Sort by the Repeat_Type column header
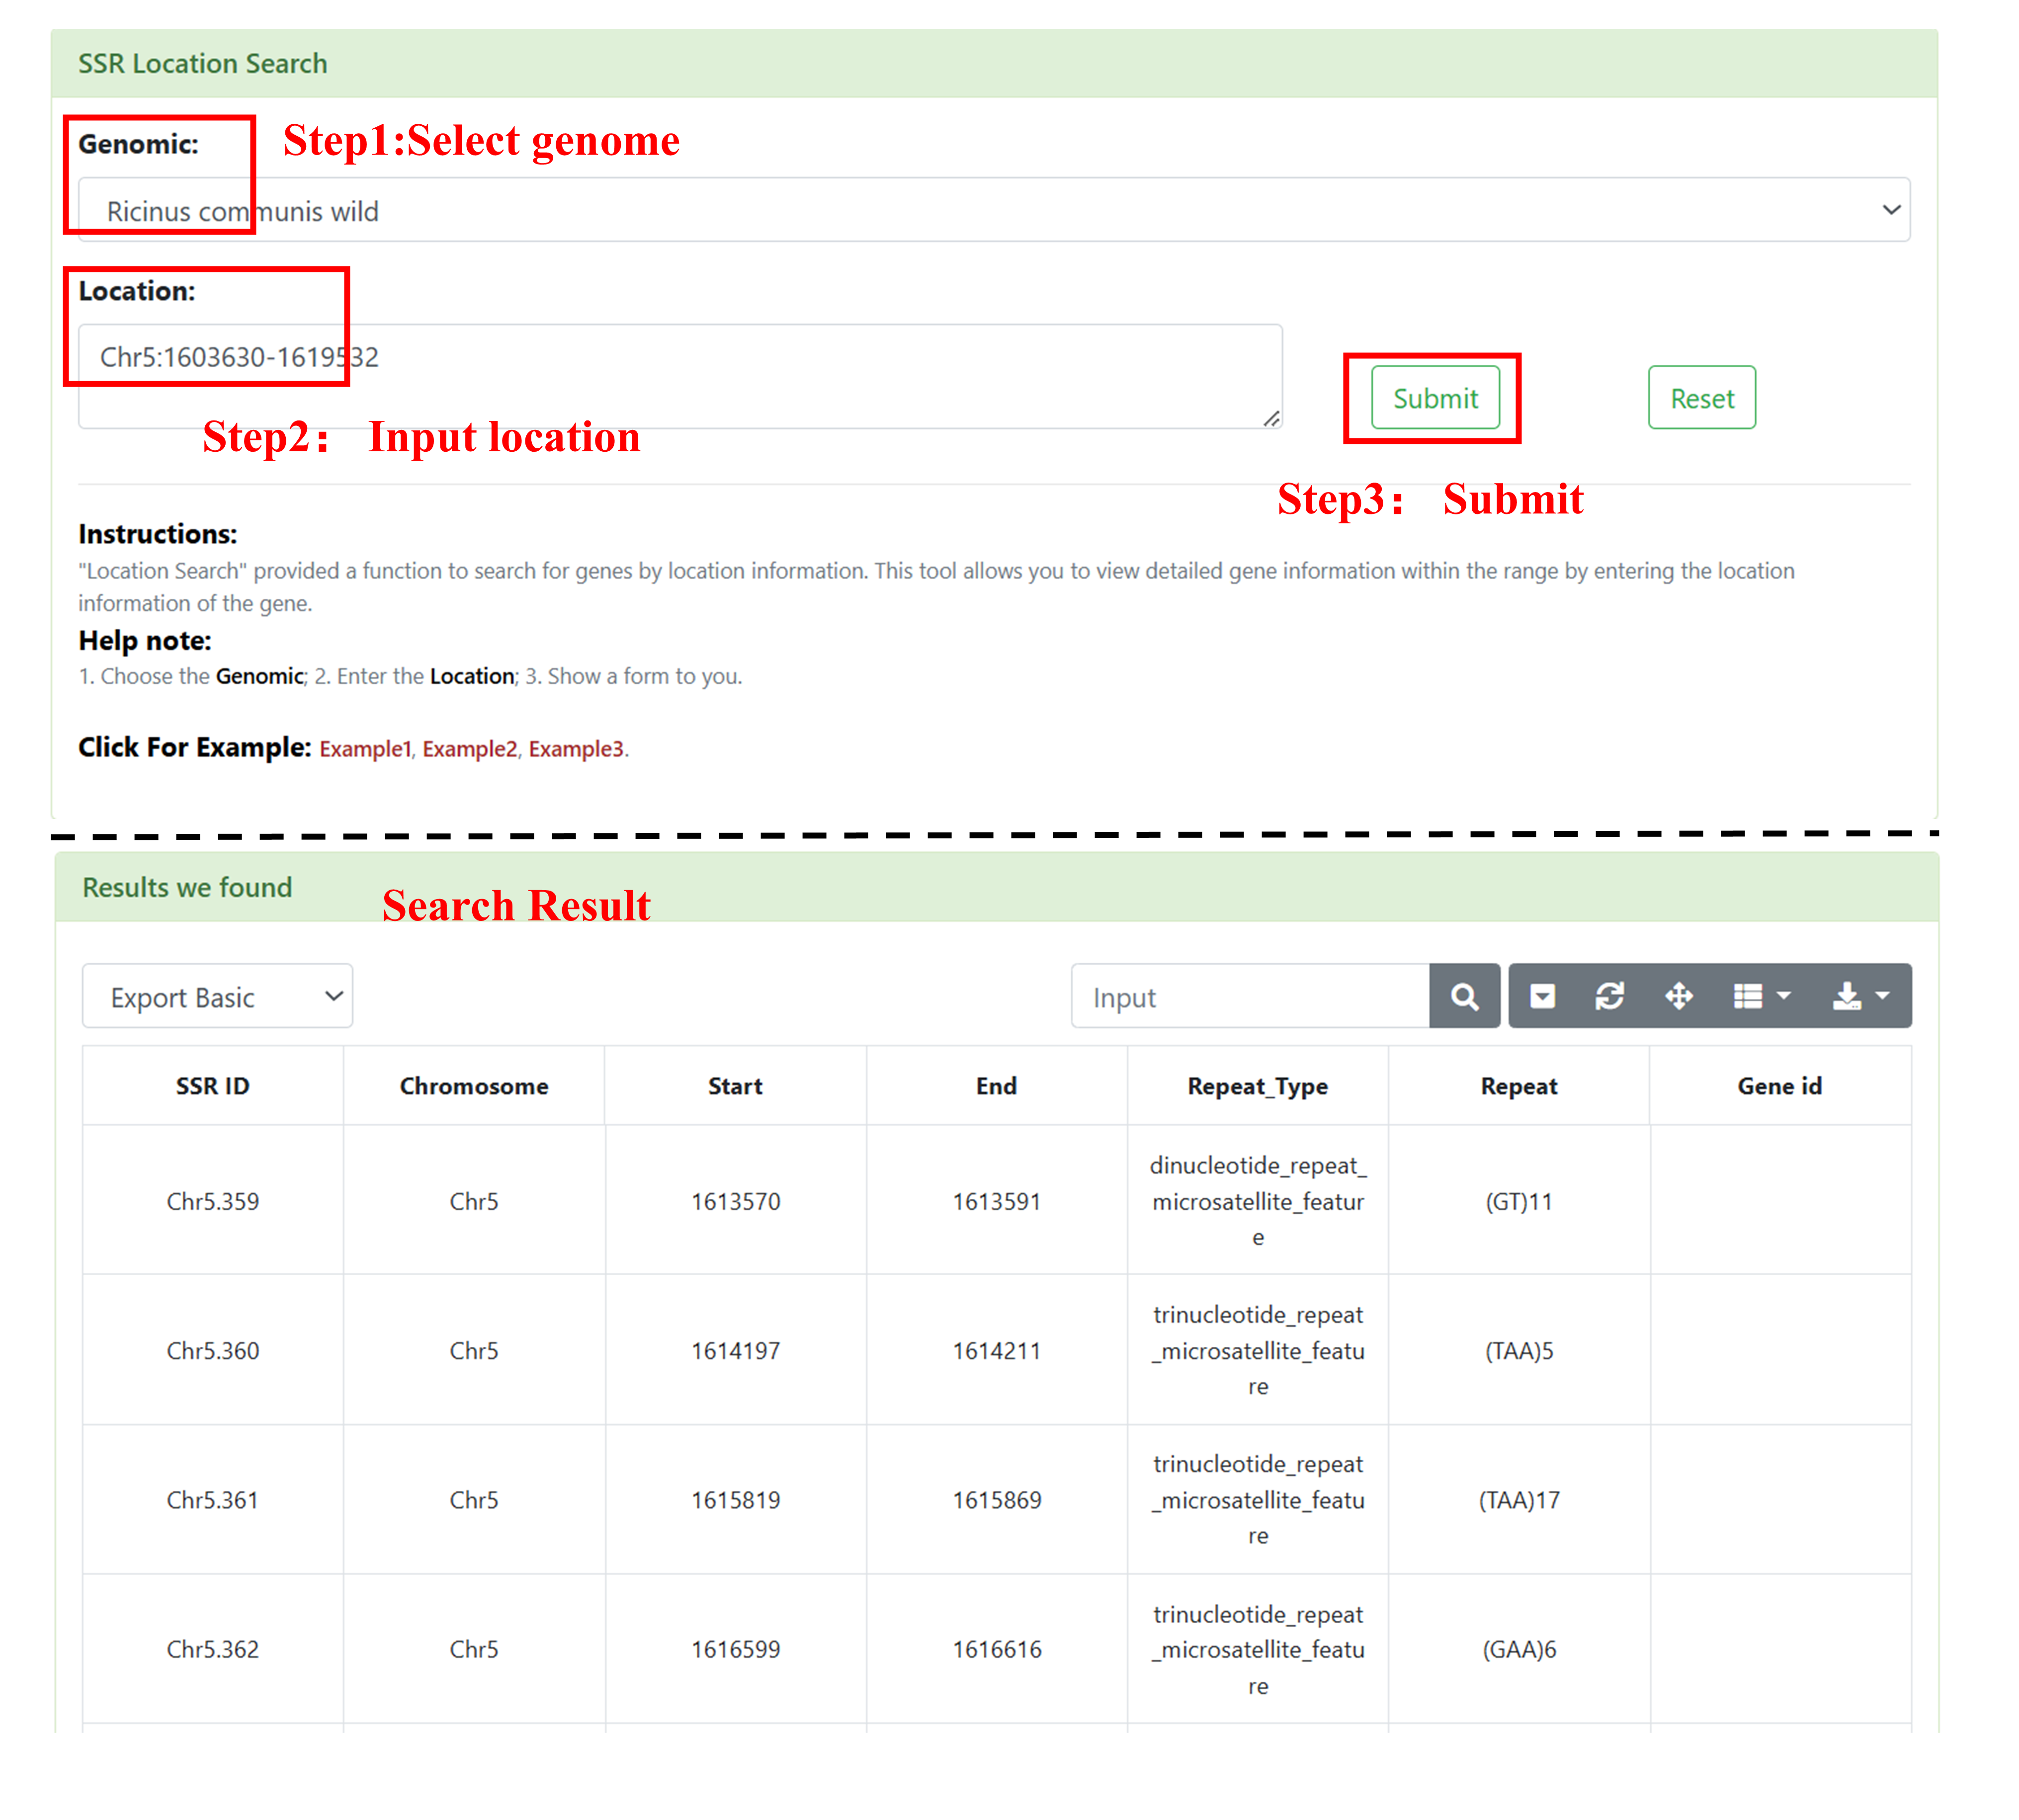Screen dimensions: 2019x1820 (1258, 1086)
